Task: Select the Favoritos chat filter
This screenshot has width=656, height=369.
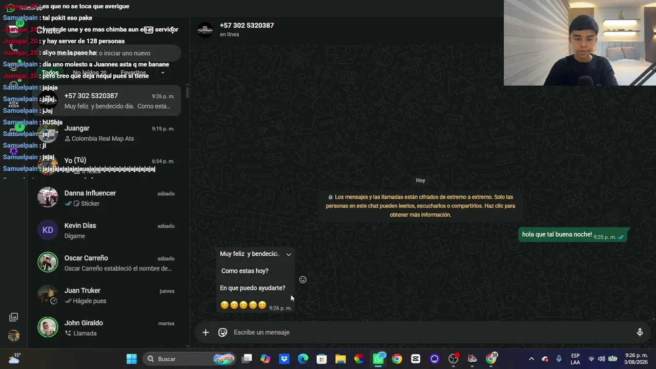Action: [134, 73]
